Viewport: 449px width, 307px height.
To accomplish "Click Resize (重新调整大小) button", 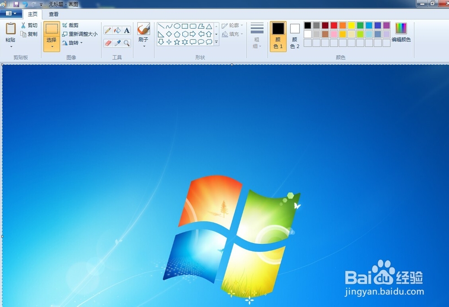I will 80,34.
